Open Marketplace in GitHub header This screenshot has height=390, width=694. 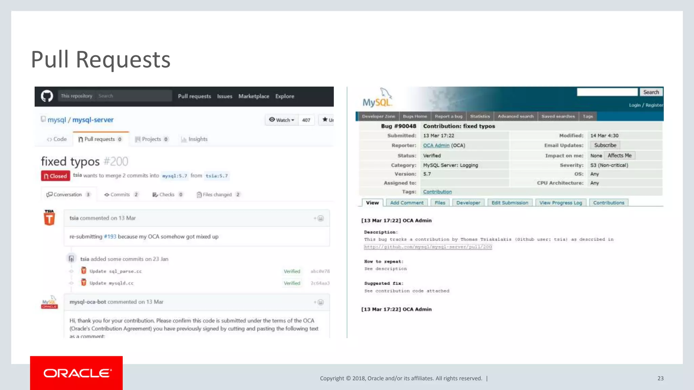254,96
